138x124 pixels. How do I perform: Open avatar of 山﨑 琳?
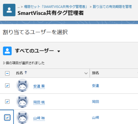(x=22, y=117)
